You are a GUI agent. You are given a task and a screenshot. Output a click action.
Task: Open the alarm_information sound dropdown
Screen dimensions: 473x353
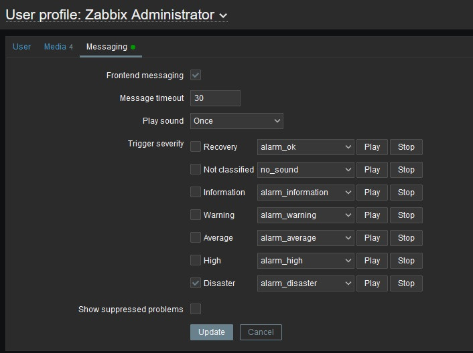click(306, 193)
